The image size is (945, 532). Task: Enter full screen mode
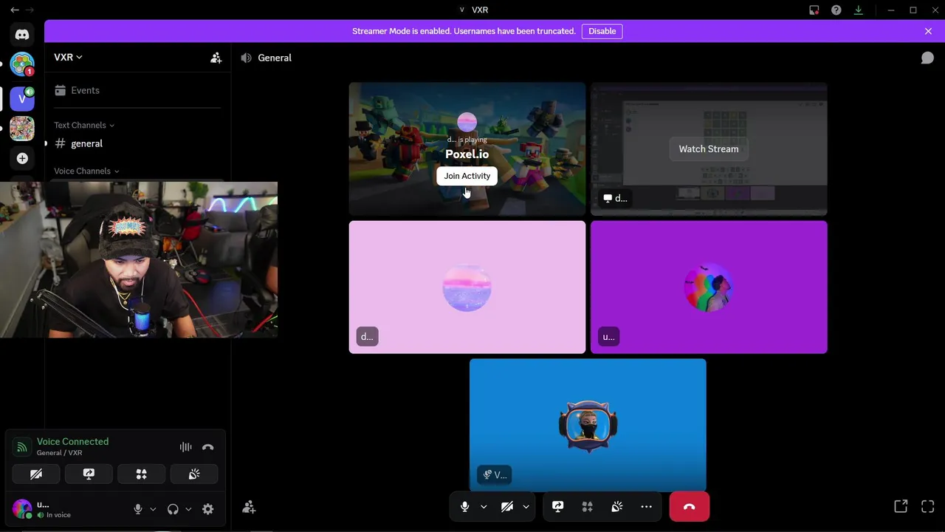(x=928, y=506)
